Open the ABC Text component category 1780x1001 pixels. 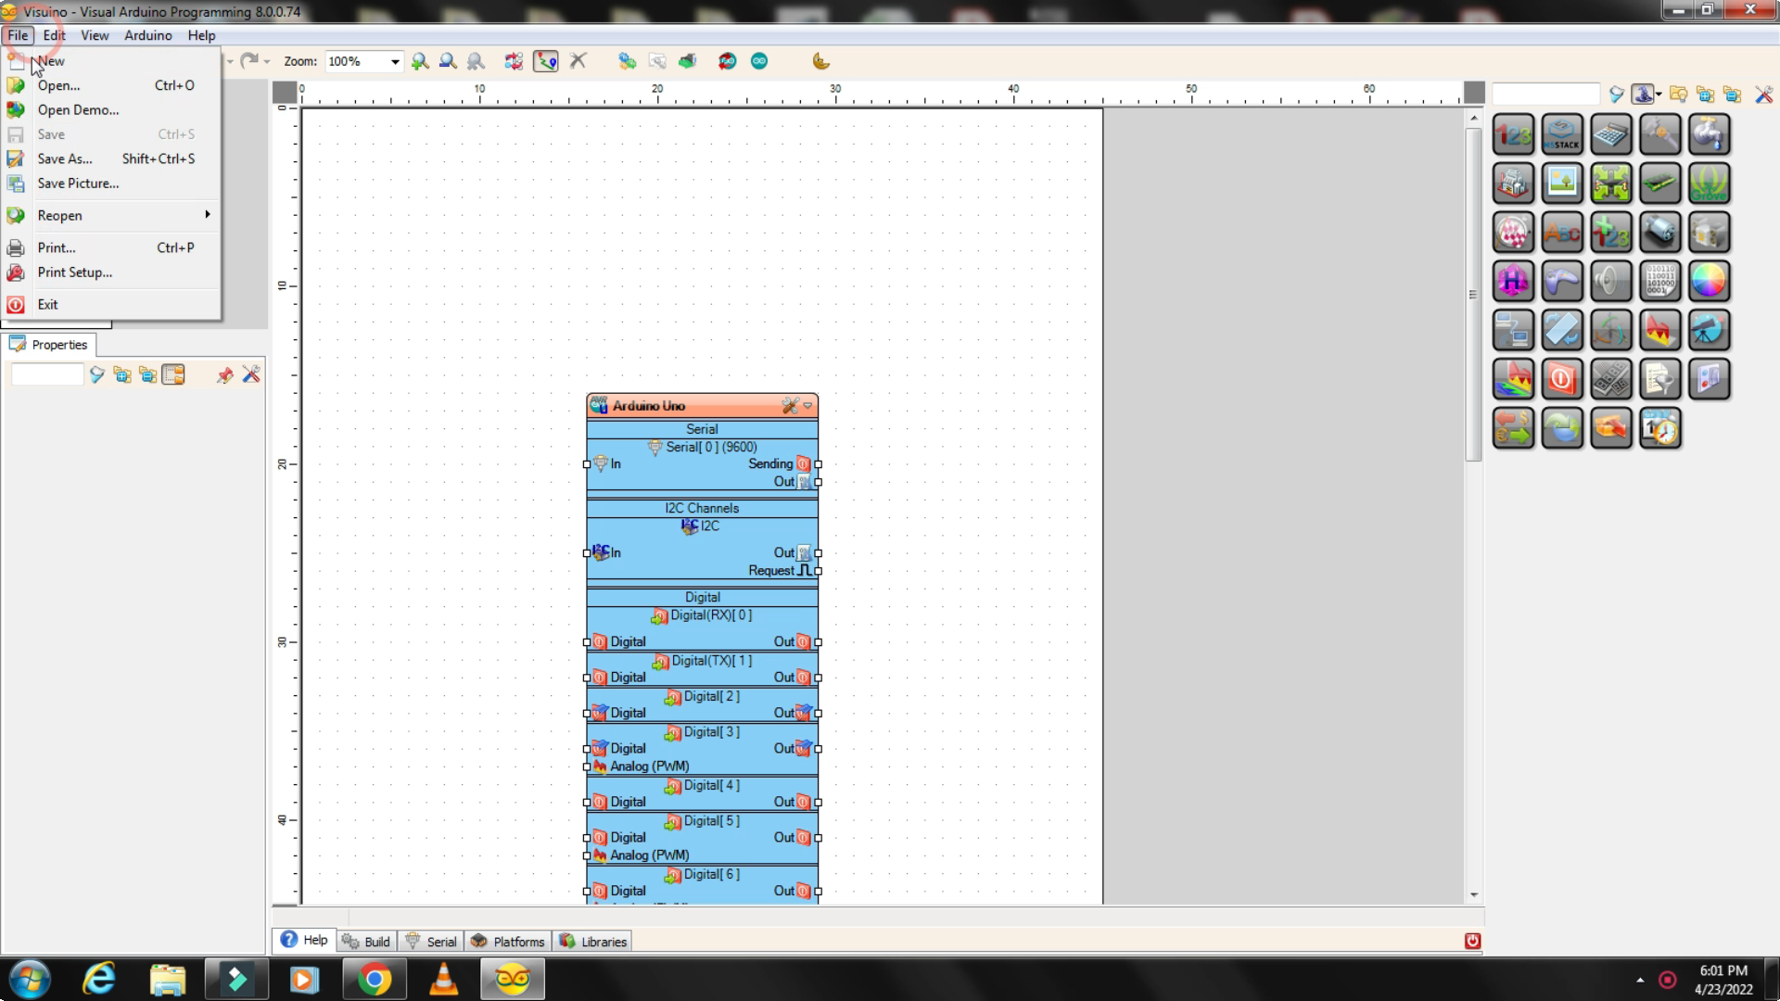1562,233
